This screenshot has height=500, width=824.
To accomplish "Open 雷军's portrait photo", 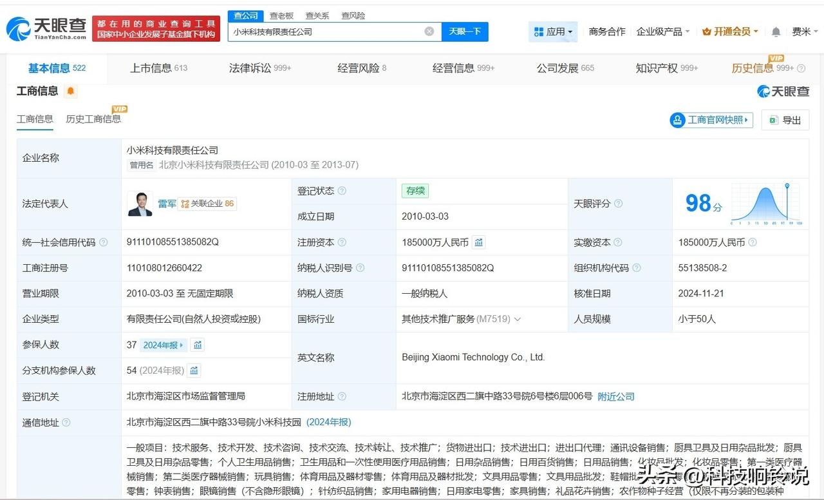I will click(140, 204).
